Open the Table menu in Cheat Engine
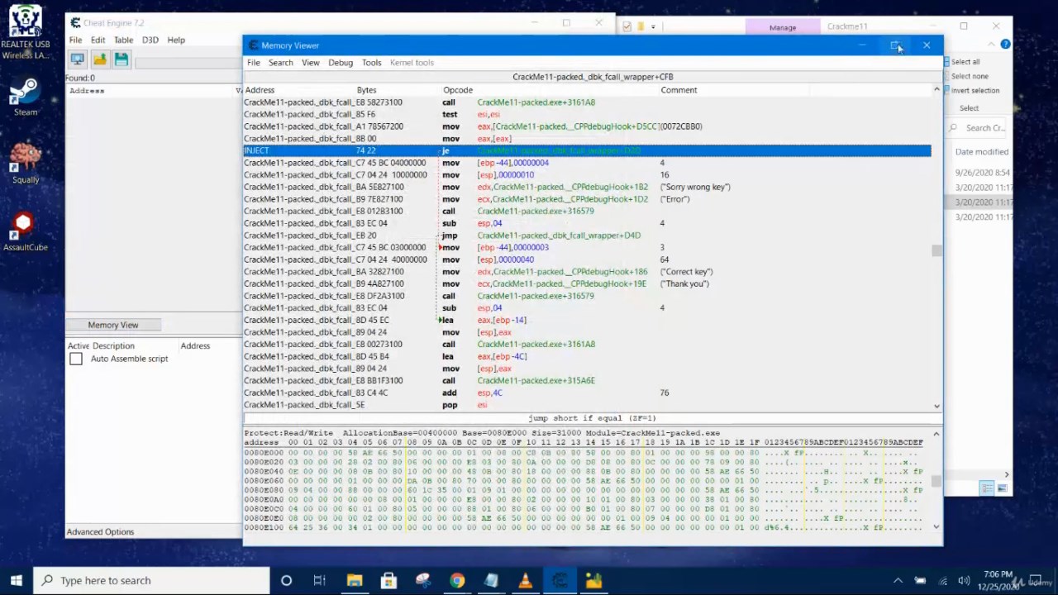 click(x=123, y=40)
